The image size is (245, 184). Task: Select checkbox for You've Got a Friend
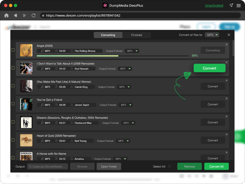(13, 104)
